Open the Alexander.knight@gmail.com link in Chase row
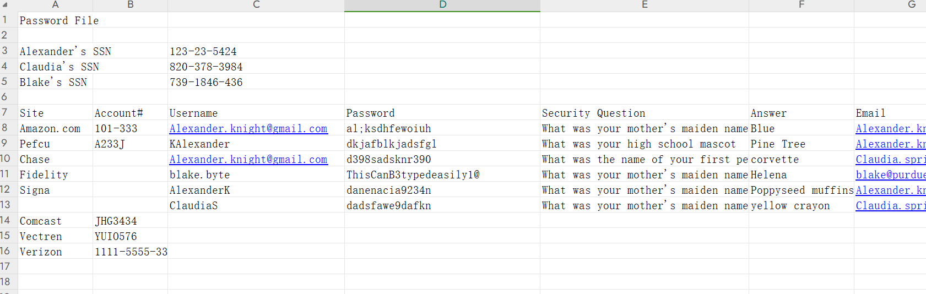The height and width of the screenshot is (294, 926). pyautogui.click(x=248, y=159)
